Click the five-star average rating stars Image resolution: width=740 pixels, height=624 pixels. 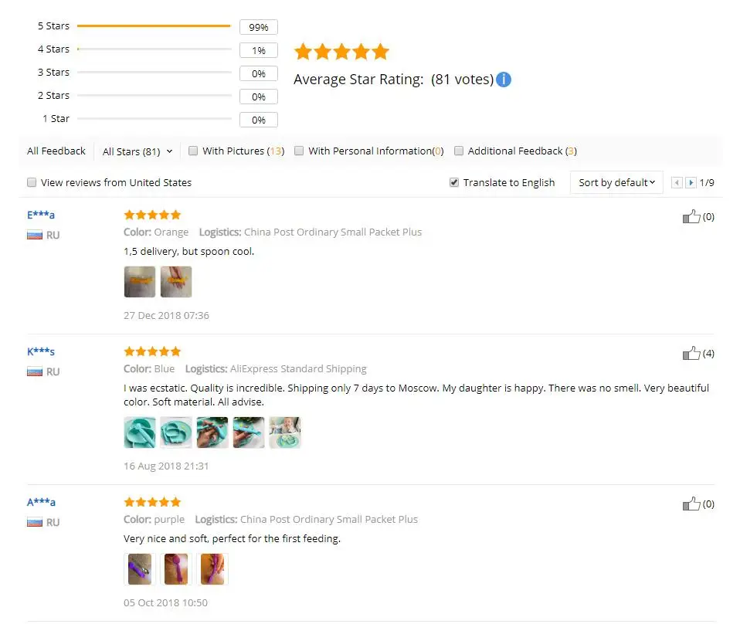[341, 52]
